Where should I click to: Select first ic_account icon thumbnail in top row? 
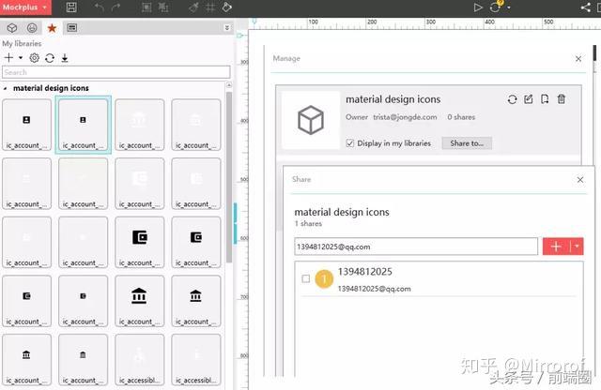click(26, 125)
